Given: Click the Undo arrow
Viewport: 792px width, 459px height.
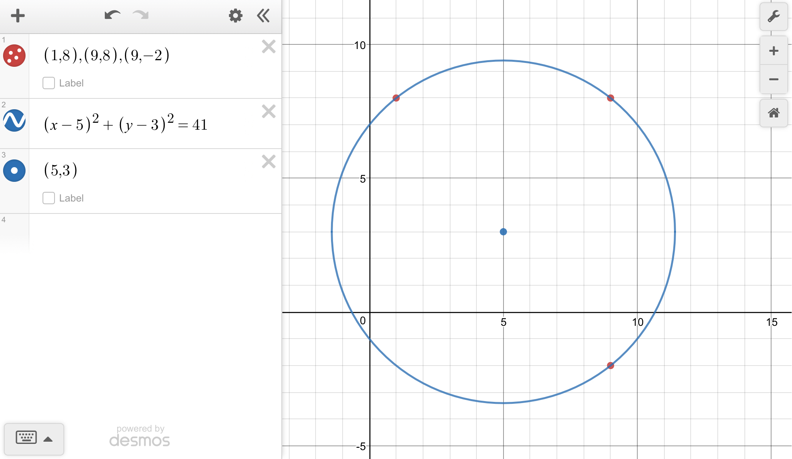Looking at the screenshot, I should click(x=112, y=15).
